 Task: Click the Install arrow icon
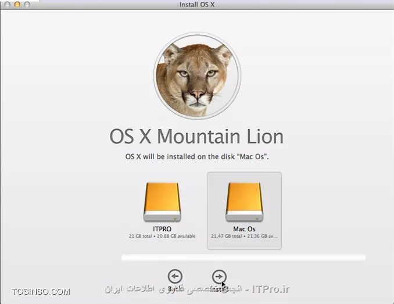219,277
